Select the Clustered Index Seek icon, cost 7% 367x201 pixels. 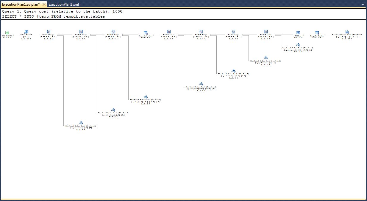click(x=201, y=84)
